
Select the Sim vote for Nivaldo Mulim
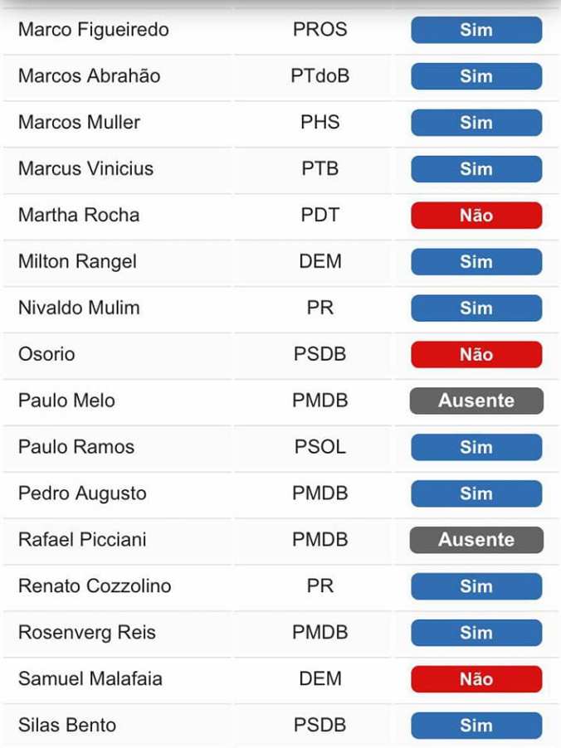click(476, 308)
